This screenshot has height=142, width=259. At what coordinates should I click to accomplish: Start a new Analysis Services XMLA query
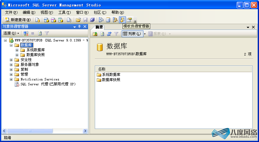(61, 20)
